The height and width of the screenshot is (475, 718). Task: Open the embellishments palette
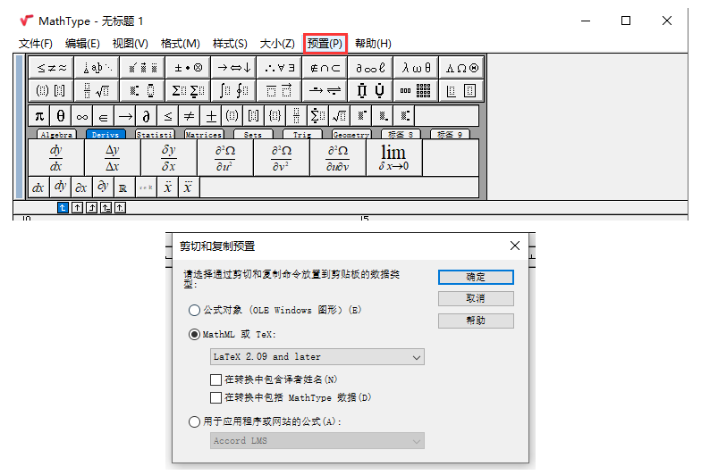(142, 68)
